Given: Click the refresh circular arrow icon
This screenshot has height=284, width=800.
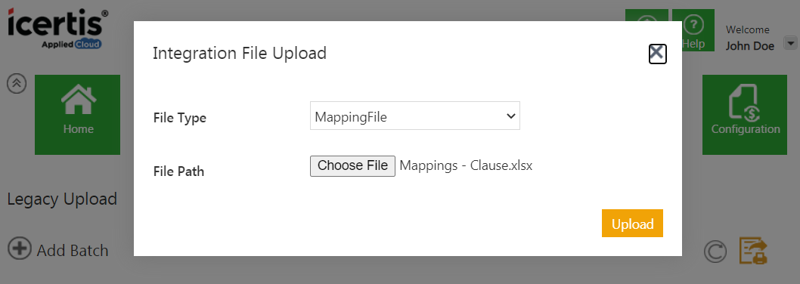Looking at the screenshot, I should click(715, 252).
